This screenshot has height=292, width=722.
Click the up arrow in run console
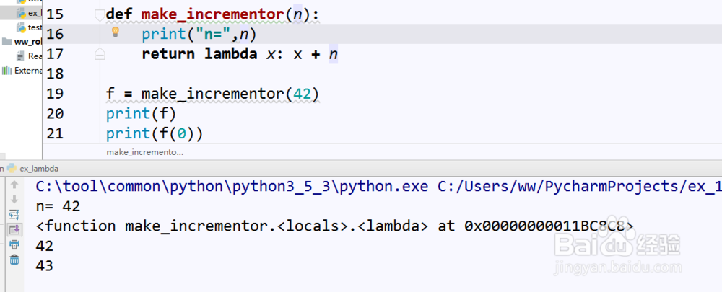tap(14, 185)
